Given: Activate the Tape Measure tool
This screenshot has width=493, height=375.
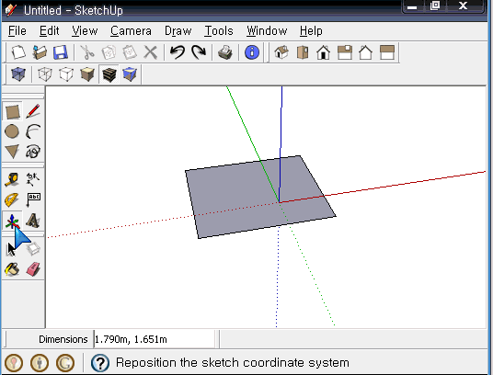Looking at the screenshot, I should pyautogui.click(x=12, y=179).
